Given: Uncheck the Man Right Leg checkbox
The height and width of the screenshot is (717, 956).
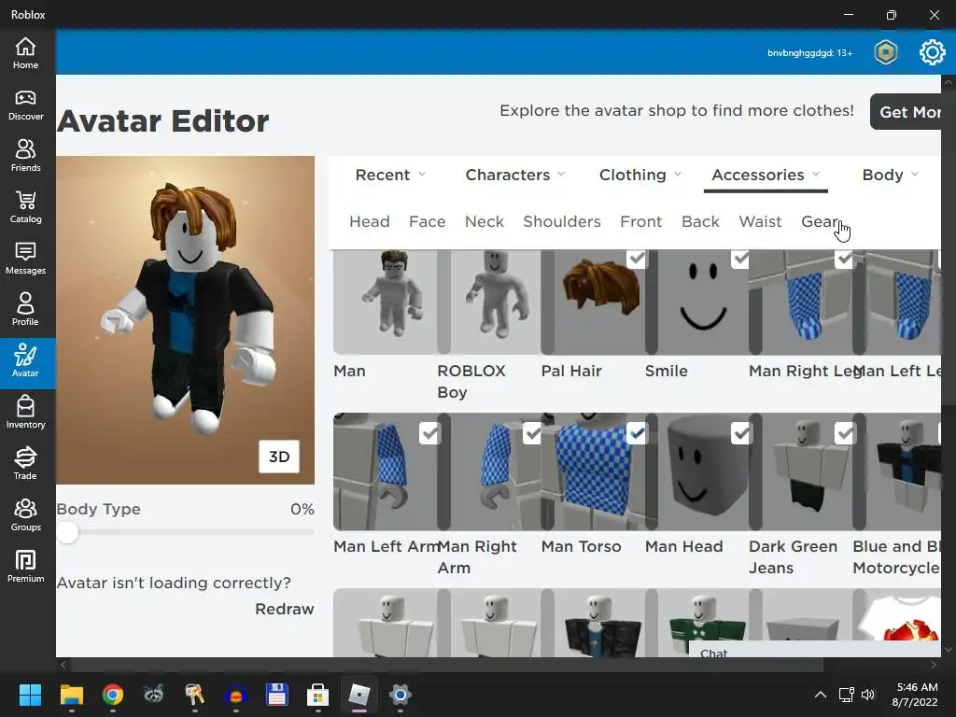Looking at the screenshot, I should tap(844, 259).
